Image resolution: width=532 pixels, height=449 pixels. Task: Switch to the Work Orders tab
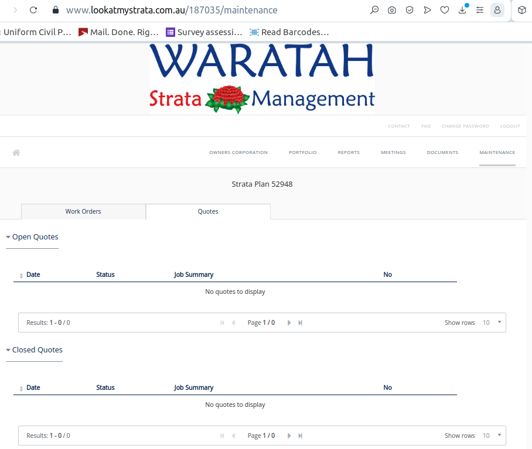[83, 211]
